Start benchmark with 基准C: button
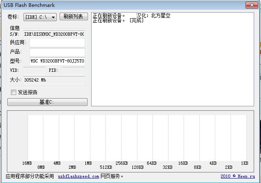Viewport: 261px width, 183px height. (47, 102)
